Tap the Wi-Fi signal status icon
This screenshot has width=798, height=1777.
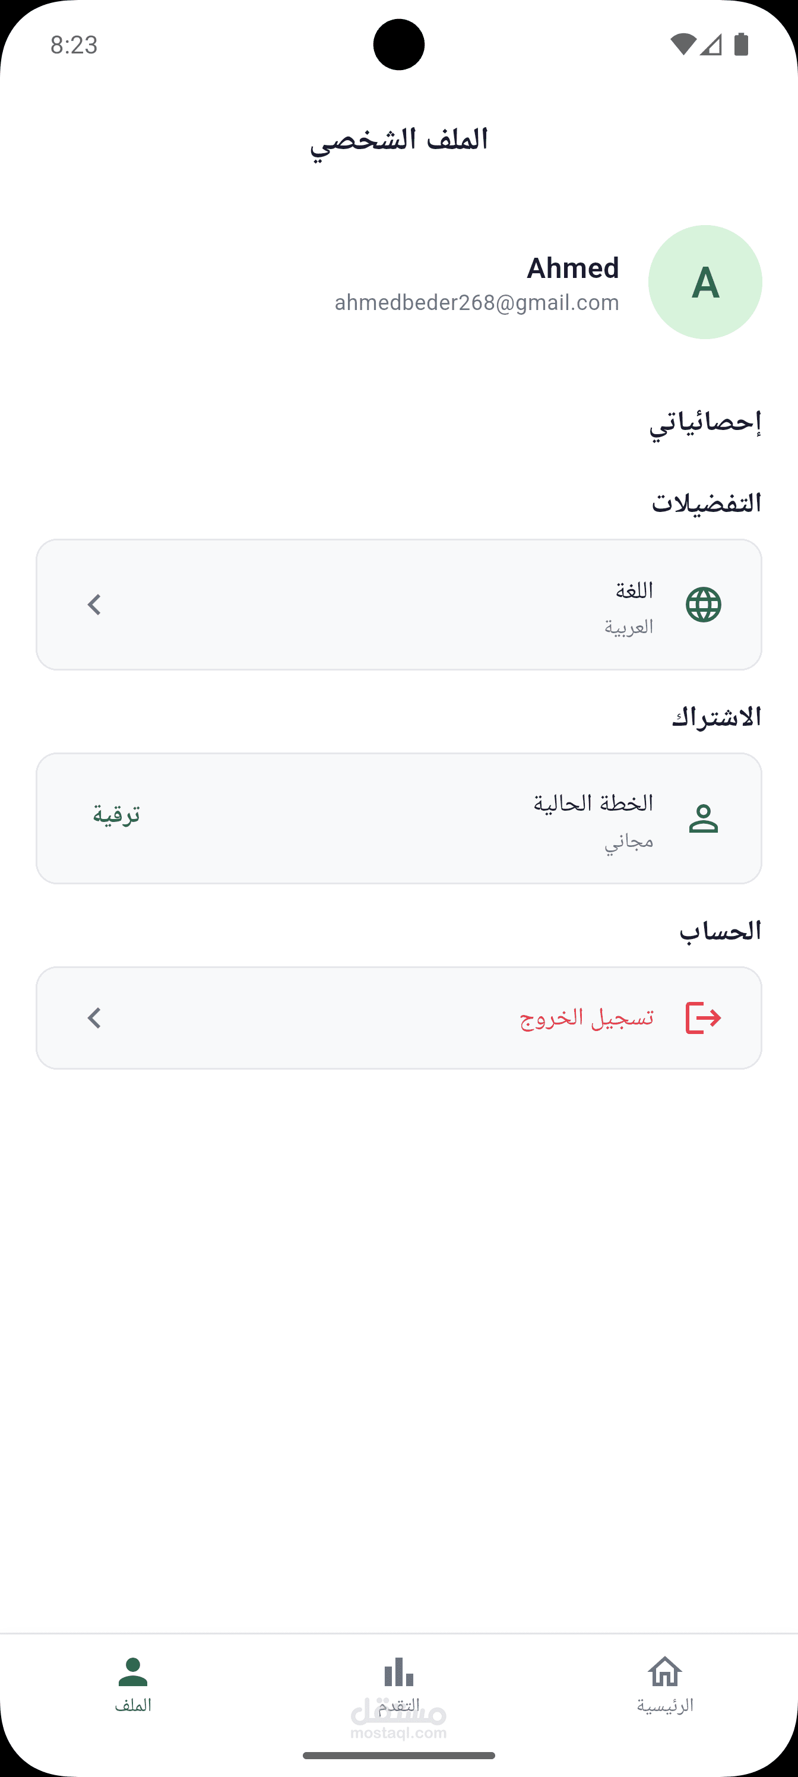(x=683, y=45)
